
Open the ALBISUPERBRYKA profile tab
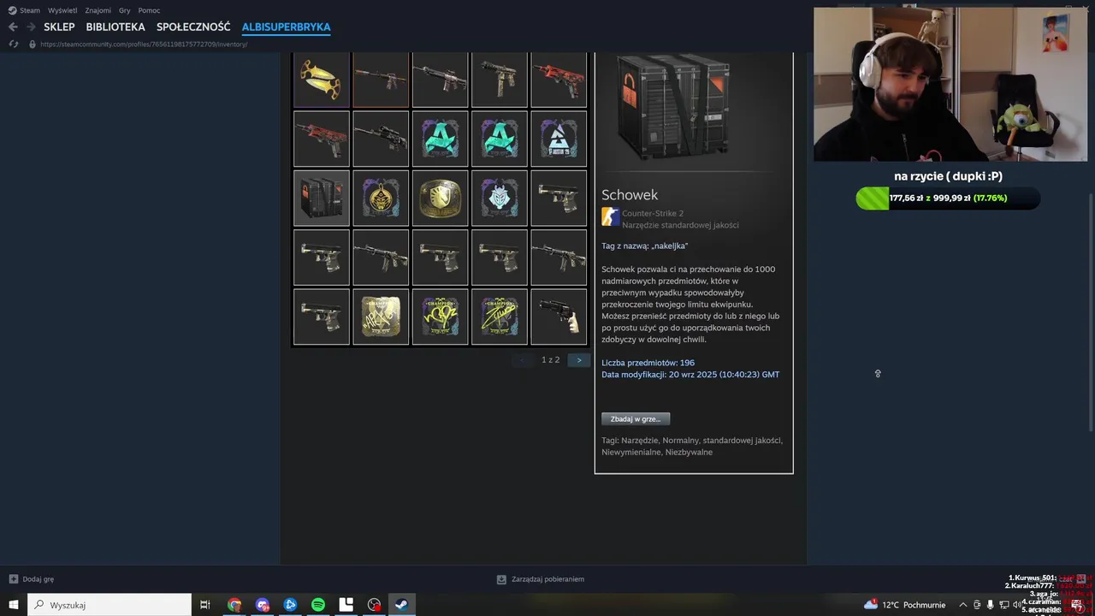(286, 27)
